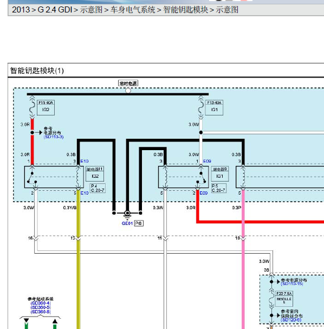The width and height of the screenshot is (324, 329).
Task: Click the 0.3Y/B wire label
Action: (70, 208)
